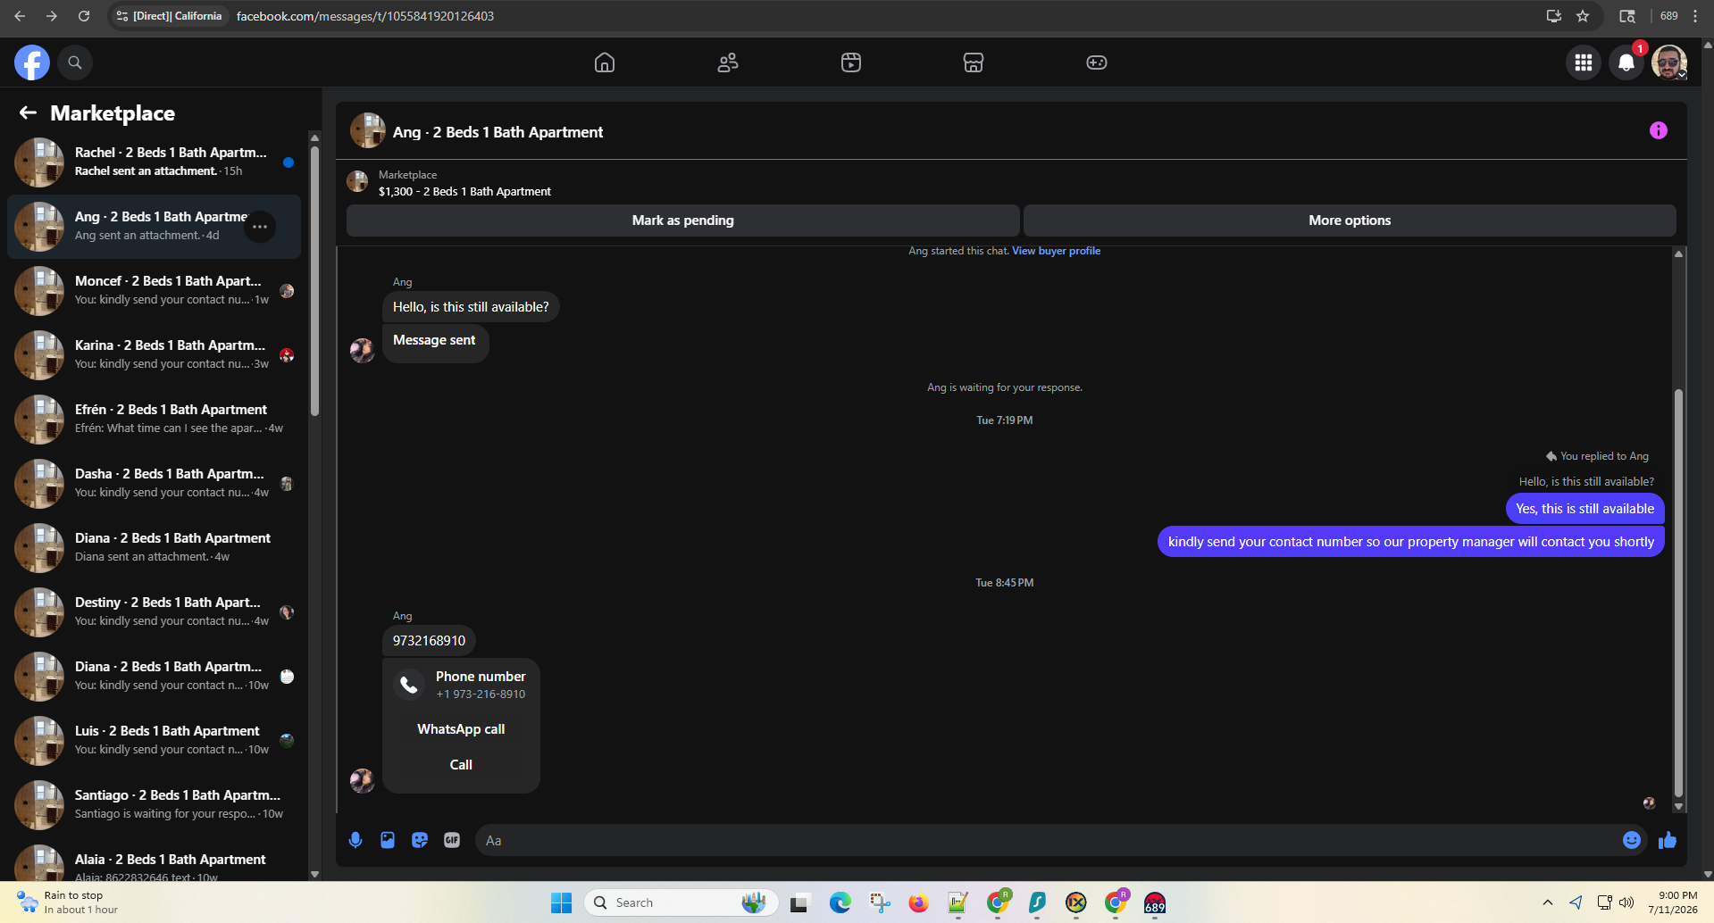Open Dasha's 2 Beds 1 Bath conversation
The height and width of the screenshot is (923, 1714).
tap(154, 484)
